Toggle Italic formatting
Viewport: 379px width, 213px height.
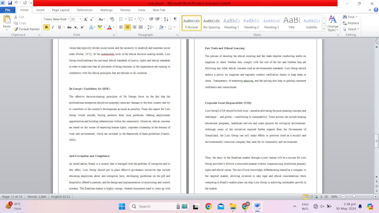(x=53, y=27)
